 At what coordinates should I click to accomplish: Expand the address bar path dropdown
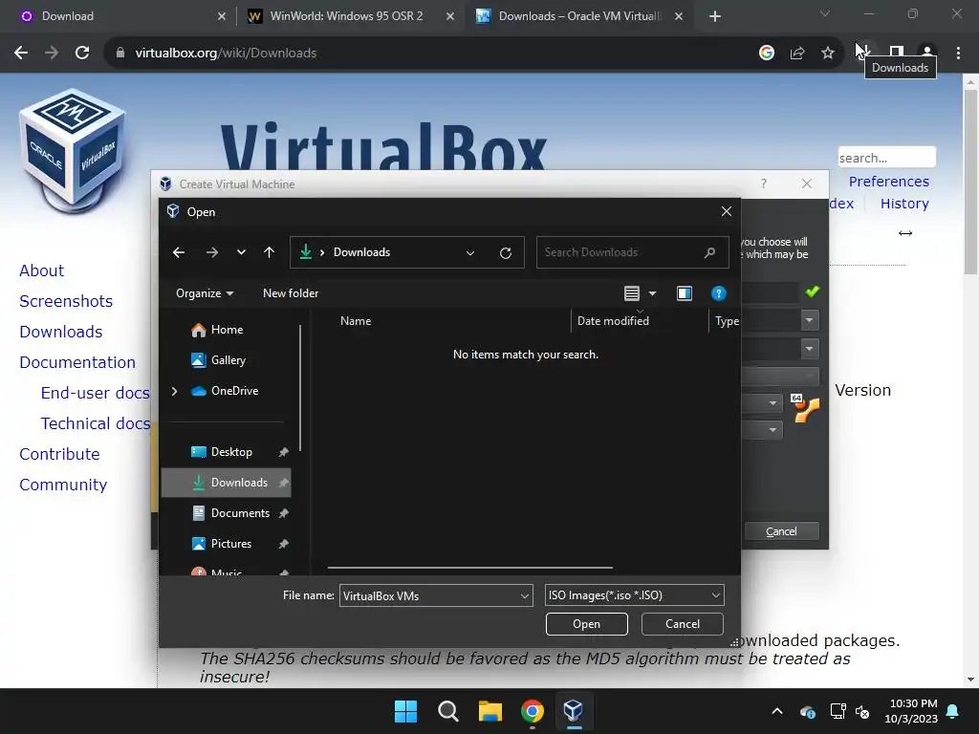point(470,252)
